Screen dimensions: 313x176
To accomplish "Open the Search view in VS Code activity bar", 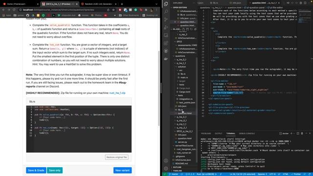I will 166,11.
